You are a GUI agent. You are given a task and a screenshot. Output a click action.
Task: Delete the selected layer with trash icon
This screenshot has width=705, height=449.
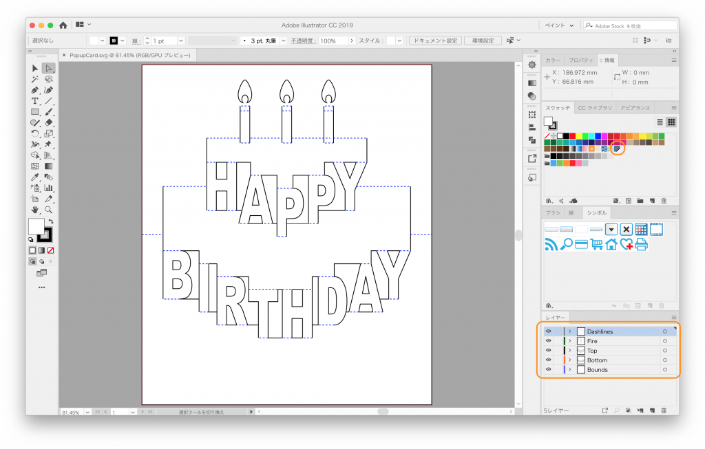664,410
